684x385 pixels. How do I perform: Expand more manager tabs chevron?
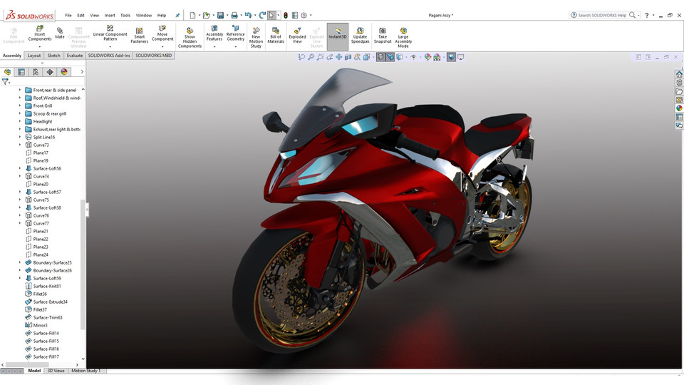[82, 72]
